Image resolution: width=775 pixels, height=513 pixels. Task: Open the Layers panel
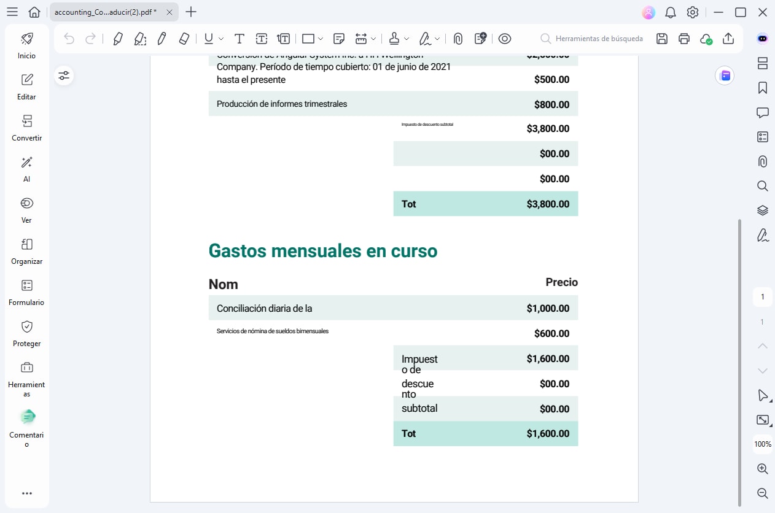click(762, 210)
